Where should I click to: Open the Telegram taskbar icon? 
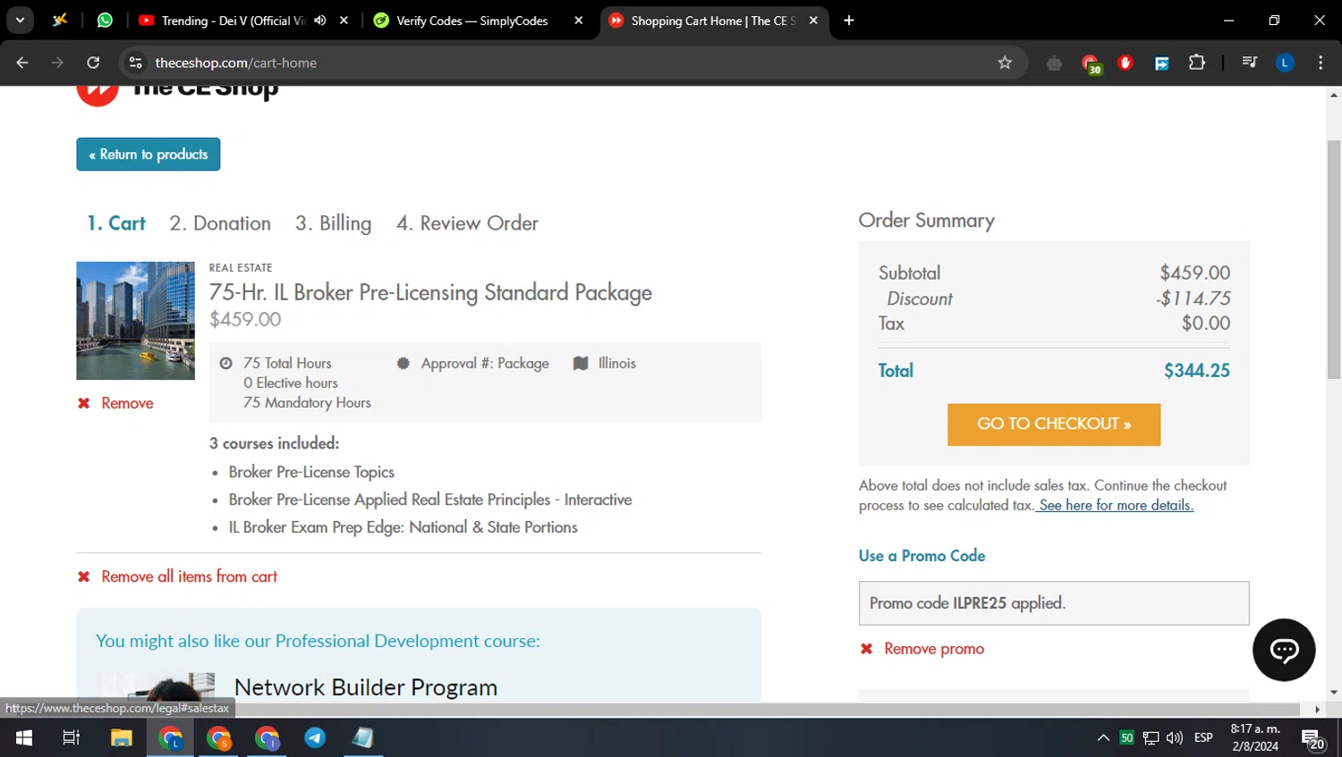315,737
